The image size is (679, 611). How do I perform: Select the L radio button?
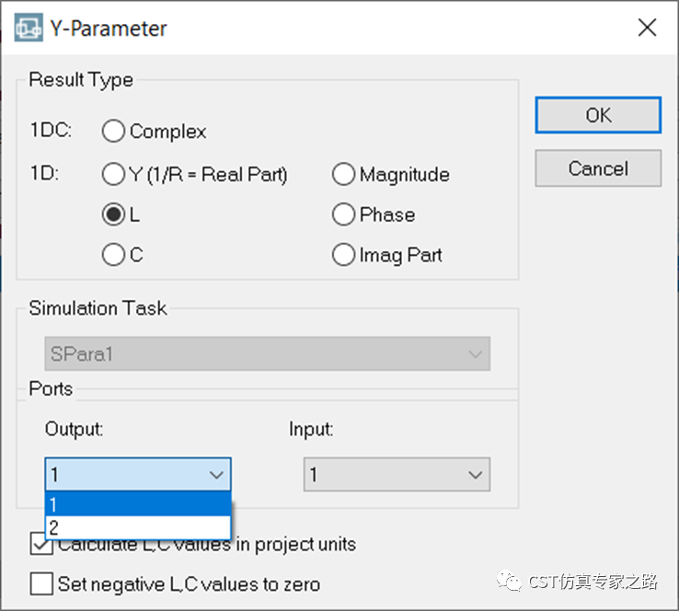pyautogui.click(x=114, y=214)
